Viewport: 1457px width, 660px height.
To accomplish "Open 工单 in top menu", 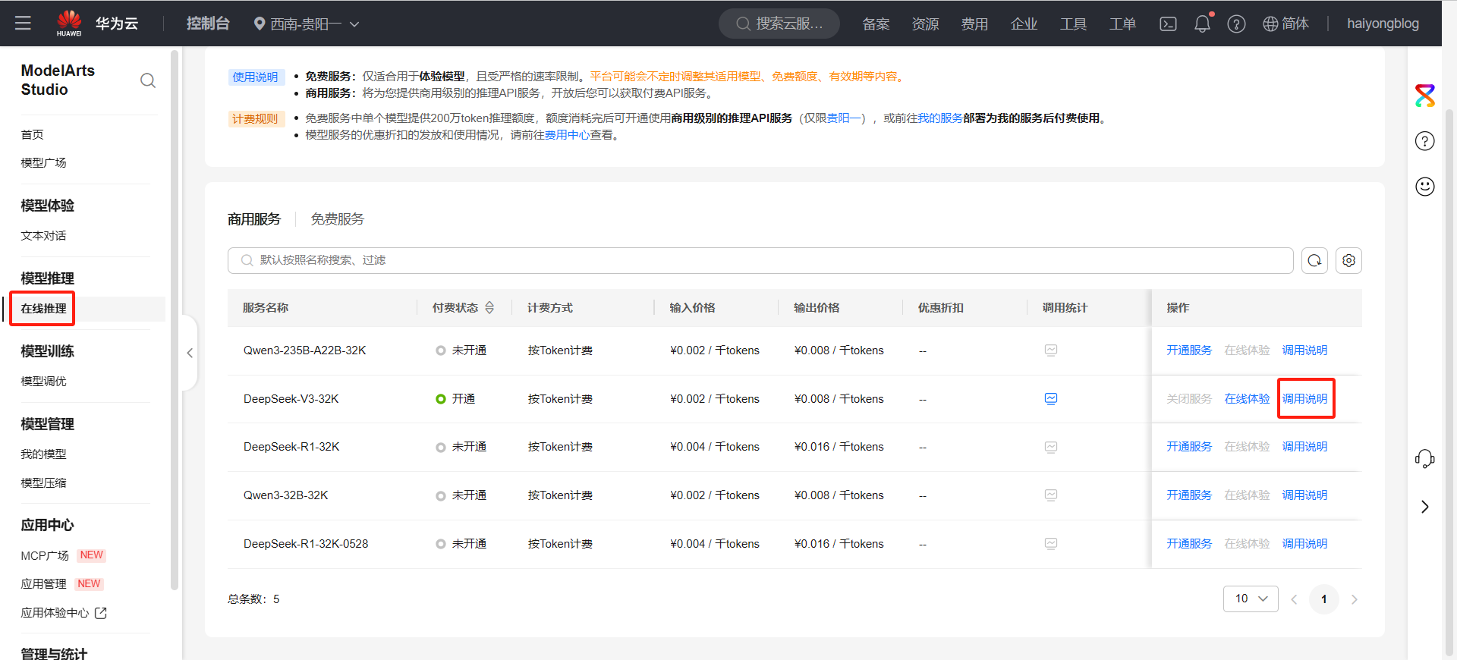I will [1122, 24].
